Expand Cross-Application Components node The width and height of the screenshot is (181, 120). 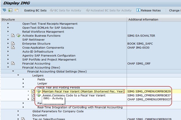[x=8, y=48]
